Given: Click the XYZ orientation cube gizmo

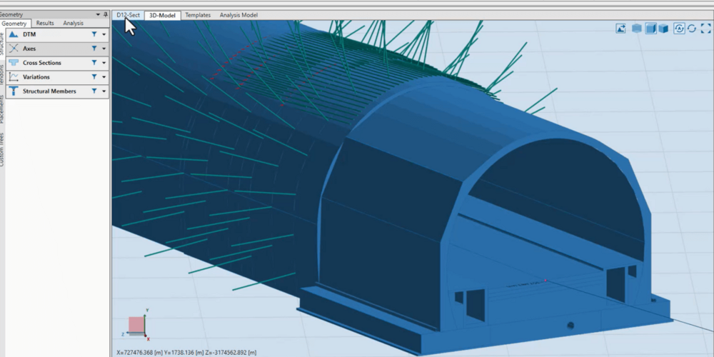Looking at the screenshot, I should pos(136,326).
